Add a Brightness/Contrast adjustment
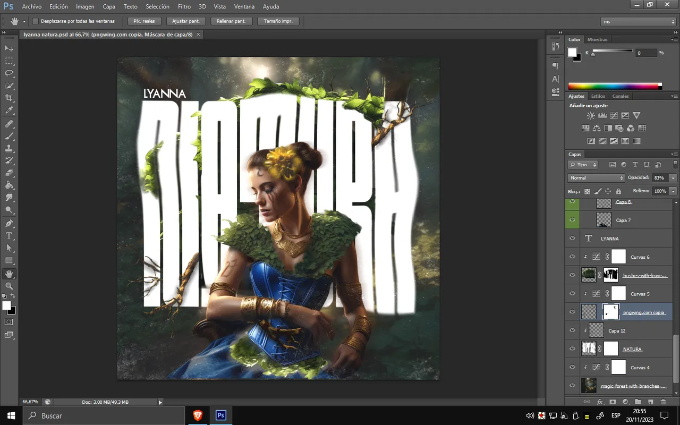680x425 pixels. 591,115
